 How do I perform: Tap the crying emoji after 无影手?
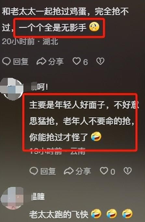[94, 27]
